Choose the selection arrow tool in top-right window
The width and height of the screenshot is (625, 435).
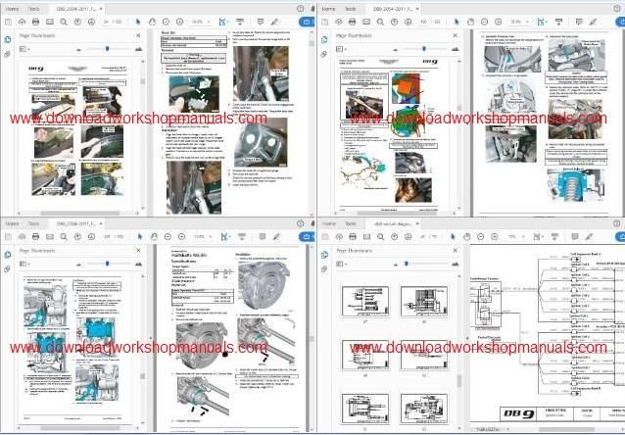(x=457, y=22)
